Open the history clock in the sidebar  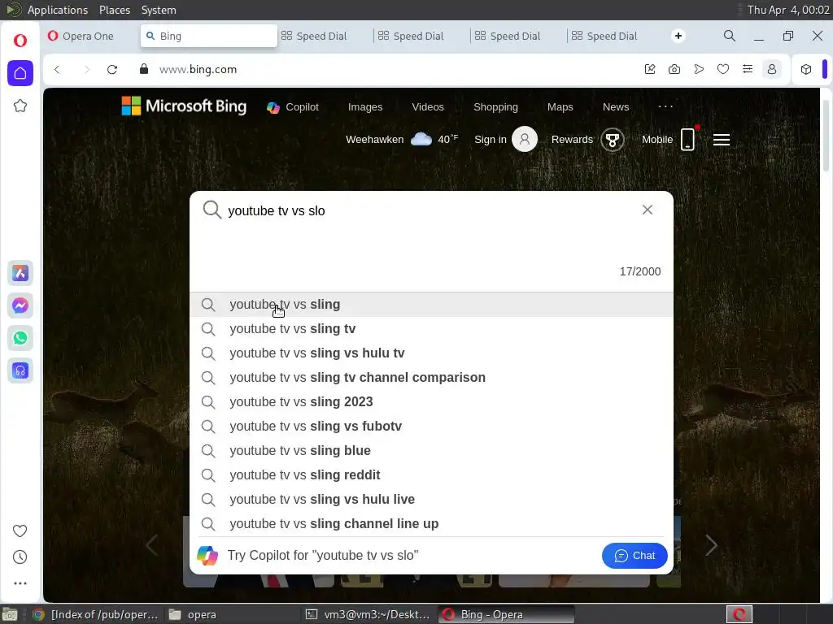click(20, 557)
